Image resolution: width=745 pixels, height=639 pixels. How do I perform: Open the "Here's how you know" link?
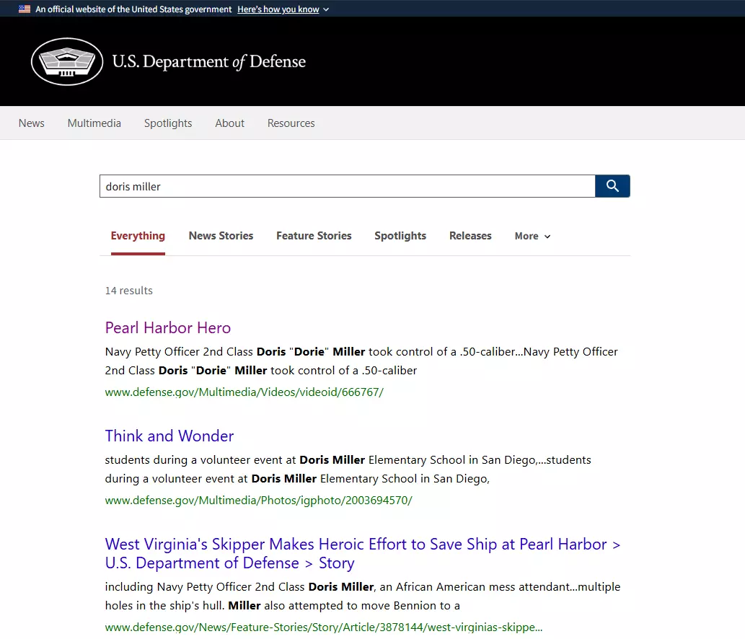[278, 9]
